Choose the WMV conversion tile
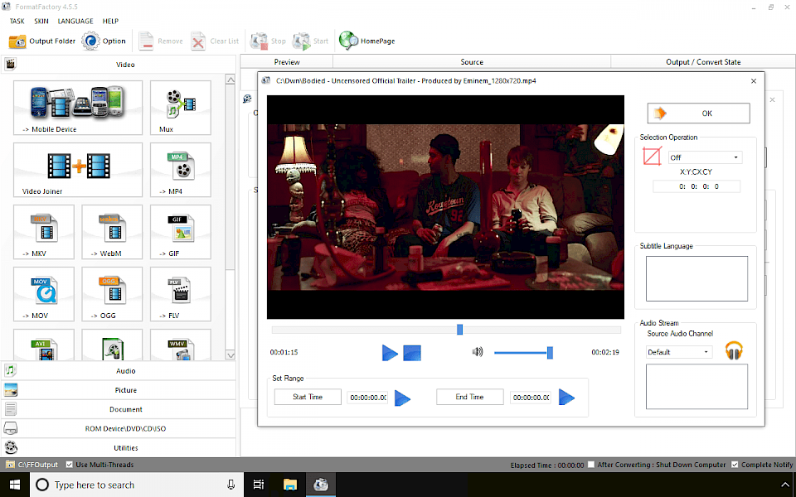 pos(180,345)
